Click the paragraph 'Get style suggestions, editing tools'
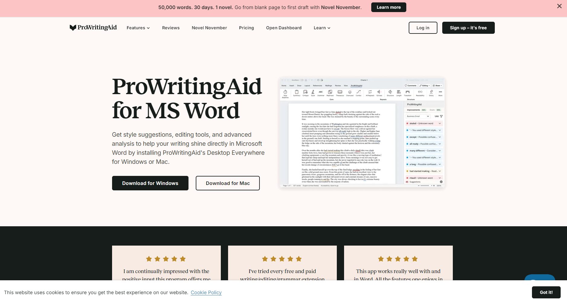This screenshot has width=567, height=302. 188,148
